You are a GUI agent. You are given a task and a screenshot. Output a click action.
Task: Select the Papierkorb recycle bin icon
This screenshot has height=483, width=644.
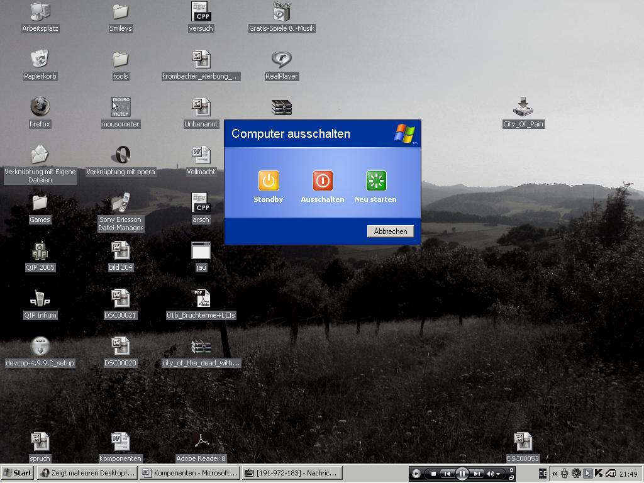[40, 60]
